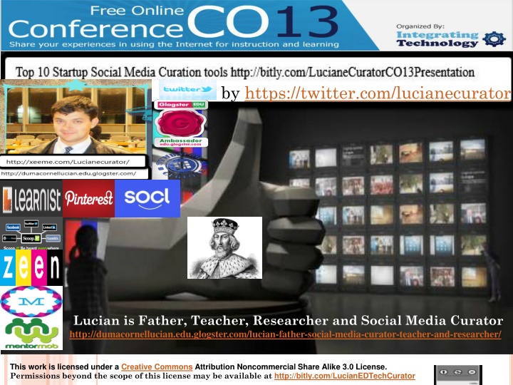
Task: Click 'Share your experiences' banner subtitle
Action: (x=174, y=44)
